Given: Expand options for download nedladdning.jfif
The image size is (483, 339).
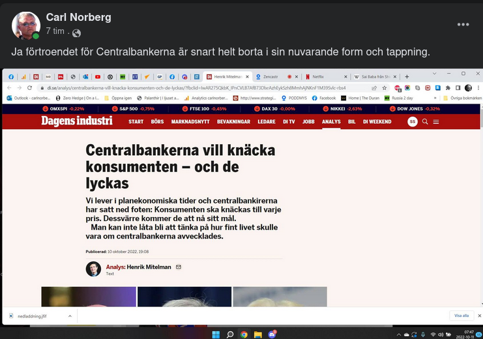Looking at the screenshot, I should [70, 316].
